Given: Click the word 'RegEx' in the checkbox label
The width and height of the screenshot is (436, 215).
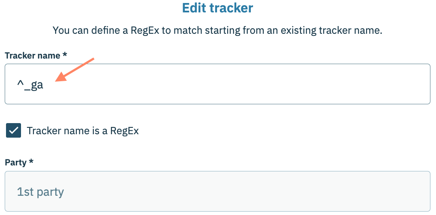Looking at the screenshot, I should pos(124,131).
